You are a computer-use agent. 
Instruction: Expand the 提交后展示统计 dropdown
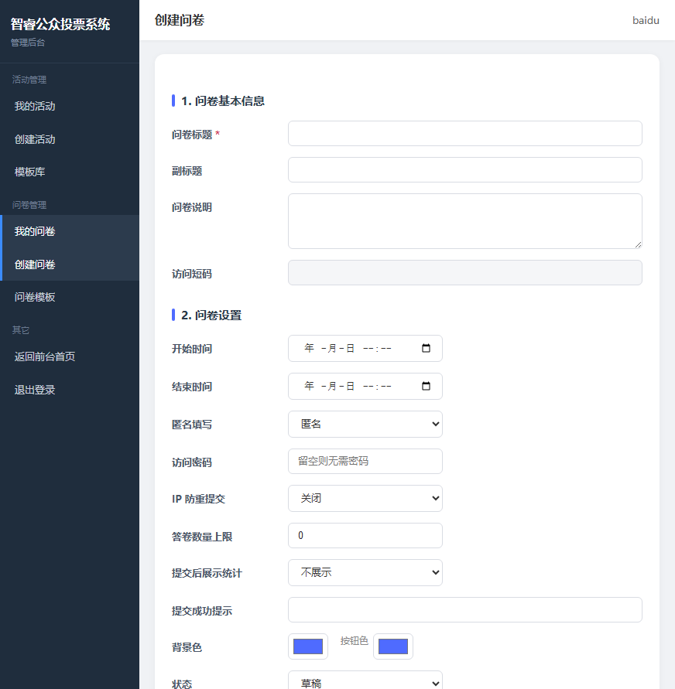(x=365, y=572)
